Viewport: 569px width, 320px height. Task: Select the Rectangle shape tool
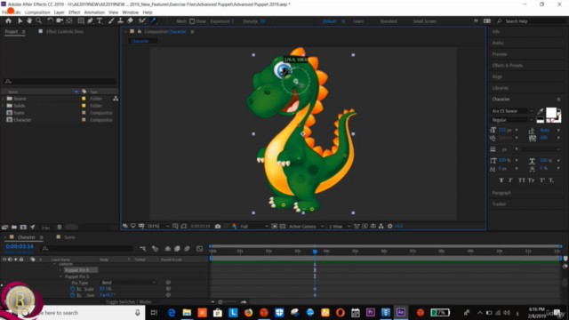click(x=81, y=21)
